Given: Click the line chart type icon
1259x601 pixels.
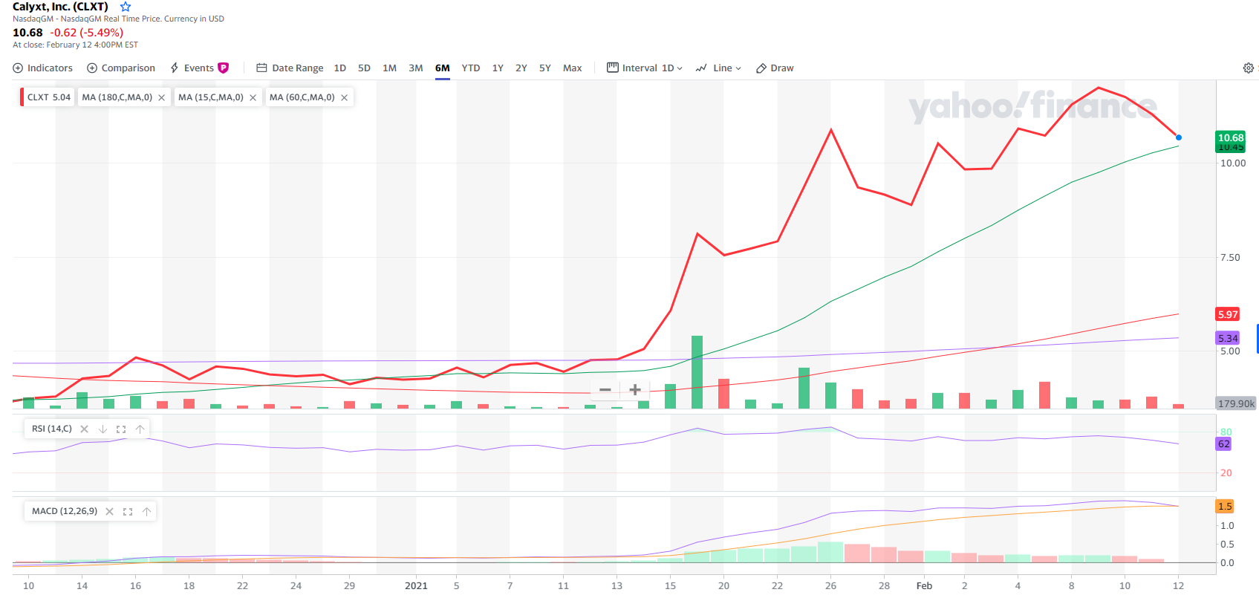Looking at the screenshot, I should [701, 68].
